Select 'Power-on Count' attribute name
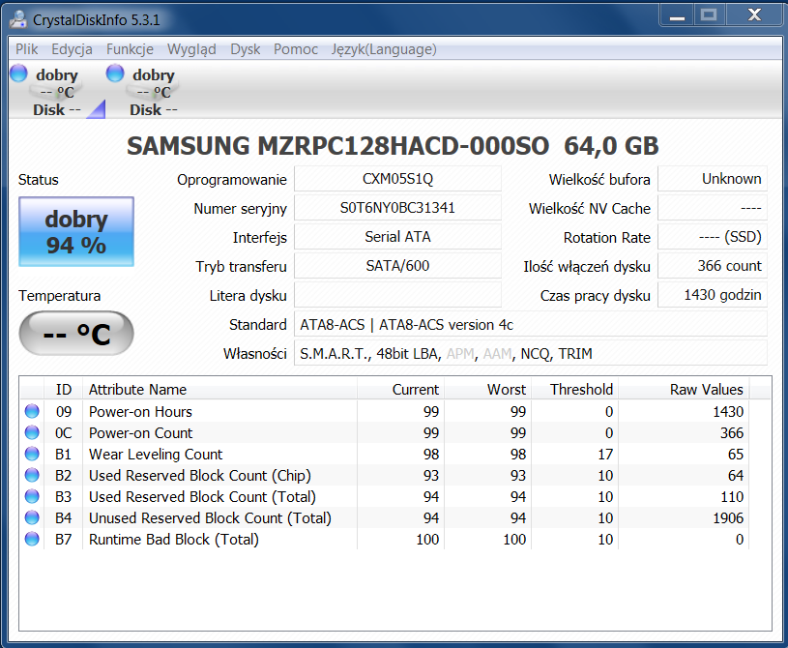The height and width of the screenshot is (648, 788). point(141,433)
